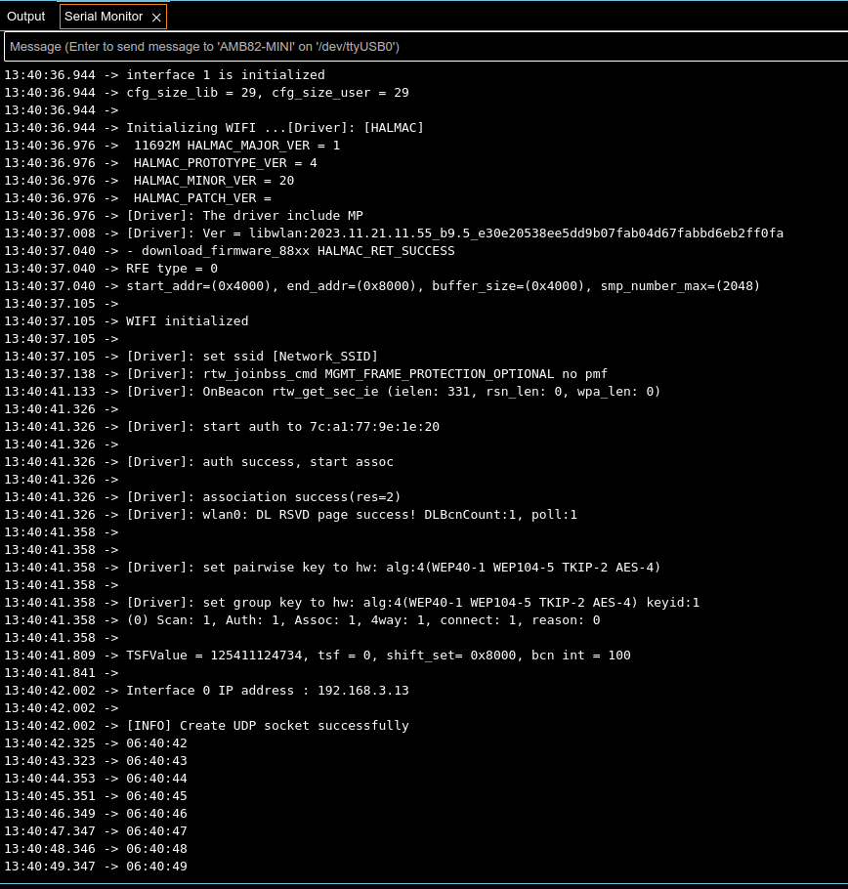
Task: Select the Serial Monitor tab
Action: coord(103,17)
